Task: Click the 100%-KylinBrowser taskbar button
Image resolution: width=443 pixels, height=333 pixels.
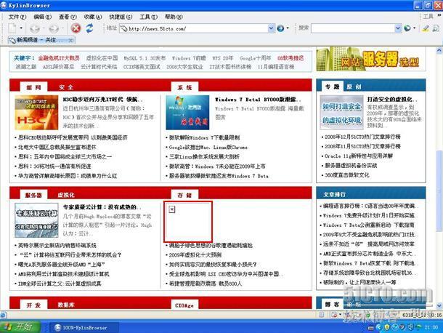Action: click(x=84, y=328)
